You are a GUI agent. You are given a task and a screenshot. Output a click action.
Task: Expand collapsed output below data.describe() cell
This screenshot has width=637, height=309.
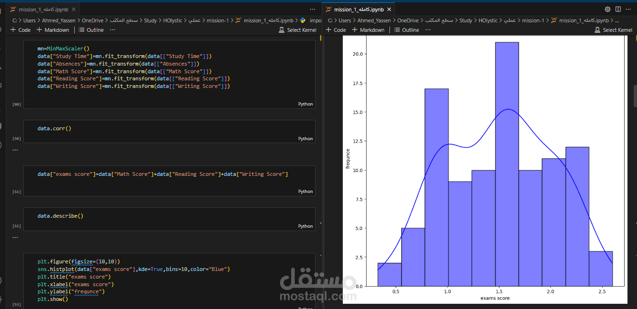[x=15, y=237]
